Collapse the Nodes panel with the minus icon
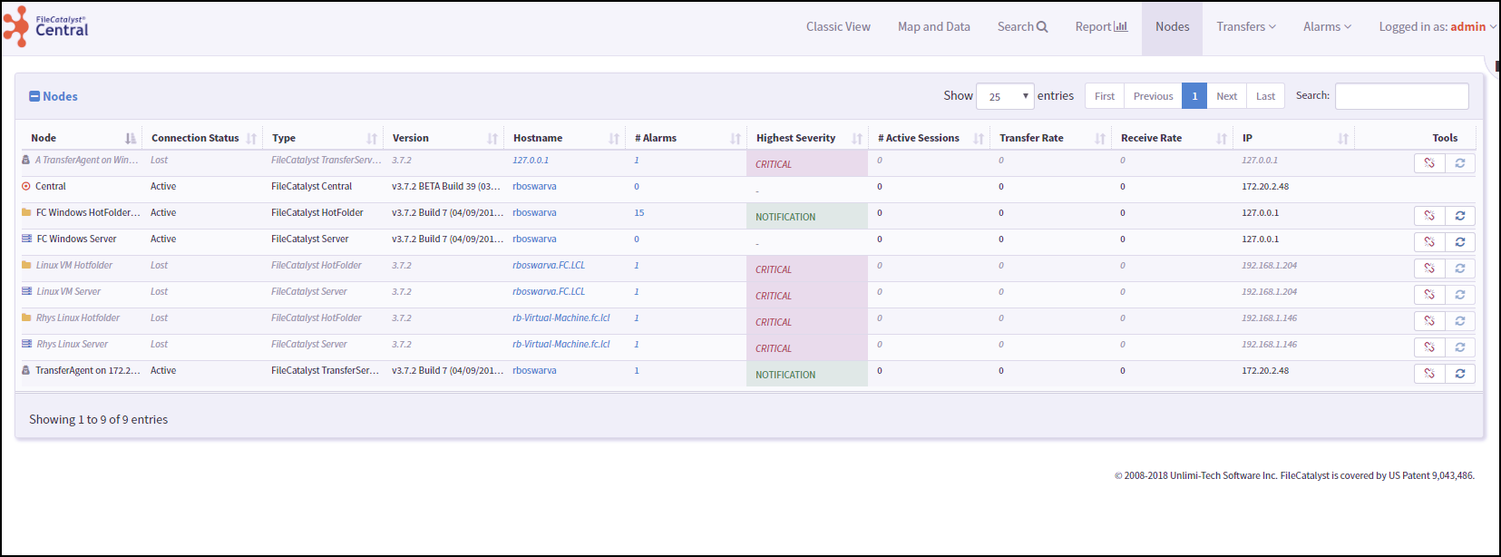 point(34,96)
